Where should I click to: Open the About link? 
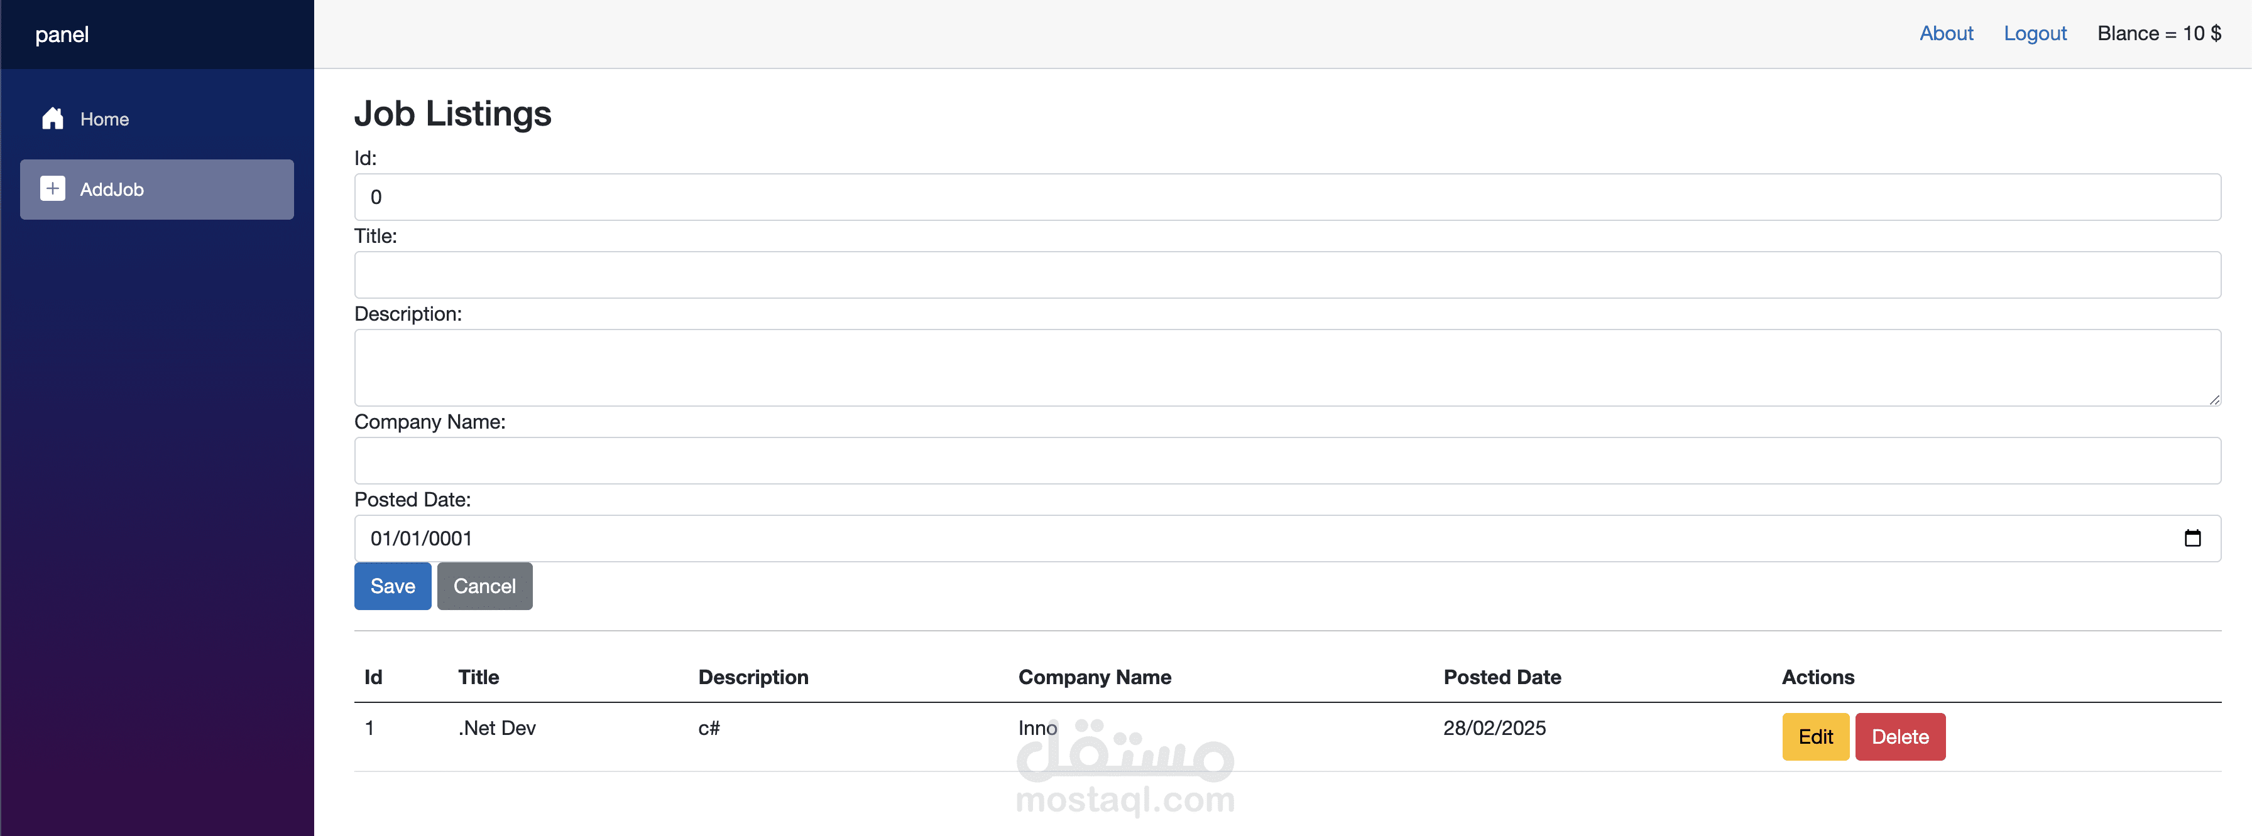tap(1945, 33)
